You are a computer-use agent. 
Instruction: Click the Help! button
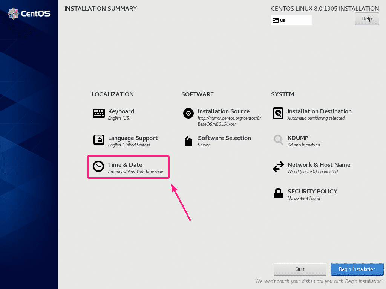[367, 19]
